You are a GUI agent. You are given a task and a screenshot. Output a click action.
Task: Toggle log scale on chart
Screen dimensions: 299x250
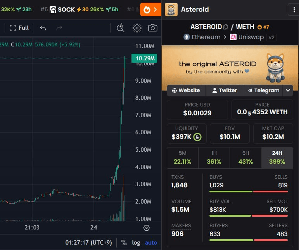tap(136, 243)
